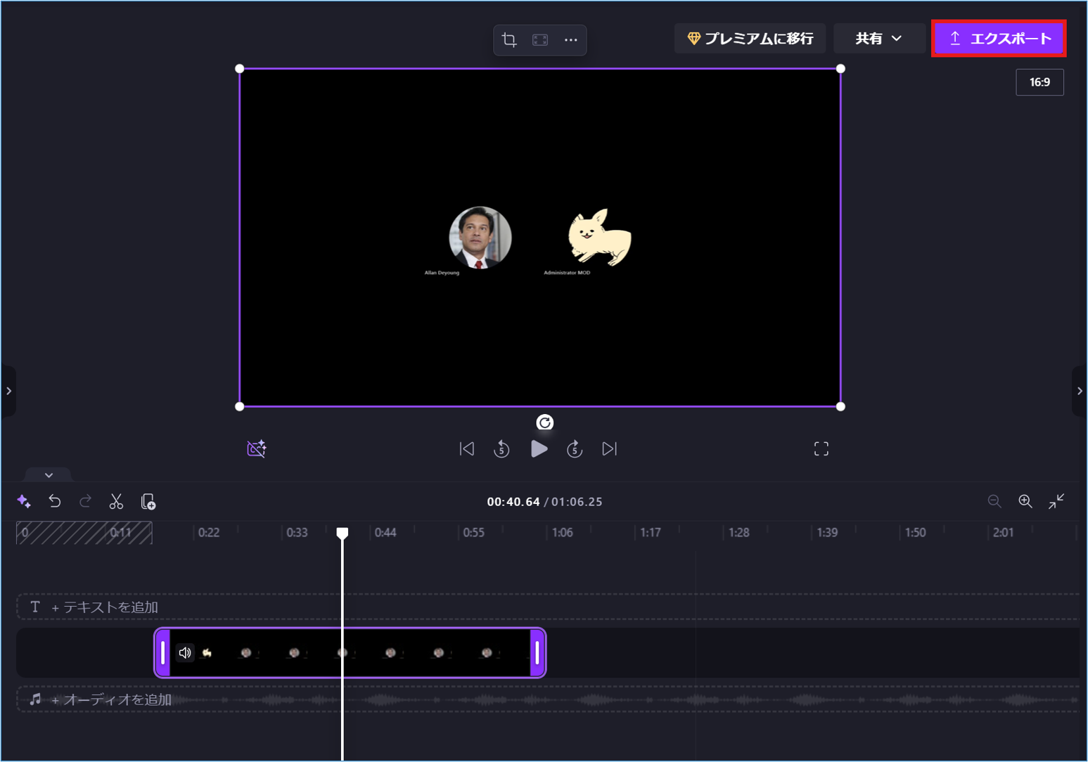
Task: Enter fullscreen preview mode
Action: point(821,448)
